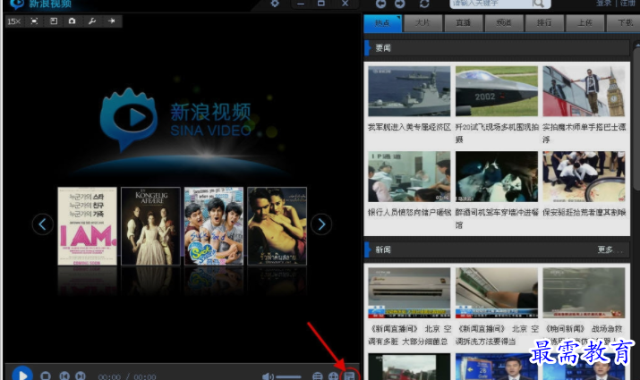Viewport: 640px width, 380px height.
Task: Open the 下载 tab
Action: coord(623,23)
